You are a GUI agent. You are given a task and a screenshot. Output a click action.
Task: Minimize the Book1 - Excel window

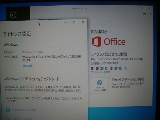pos(132,8)
